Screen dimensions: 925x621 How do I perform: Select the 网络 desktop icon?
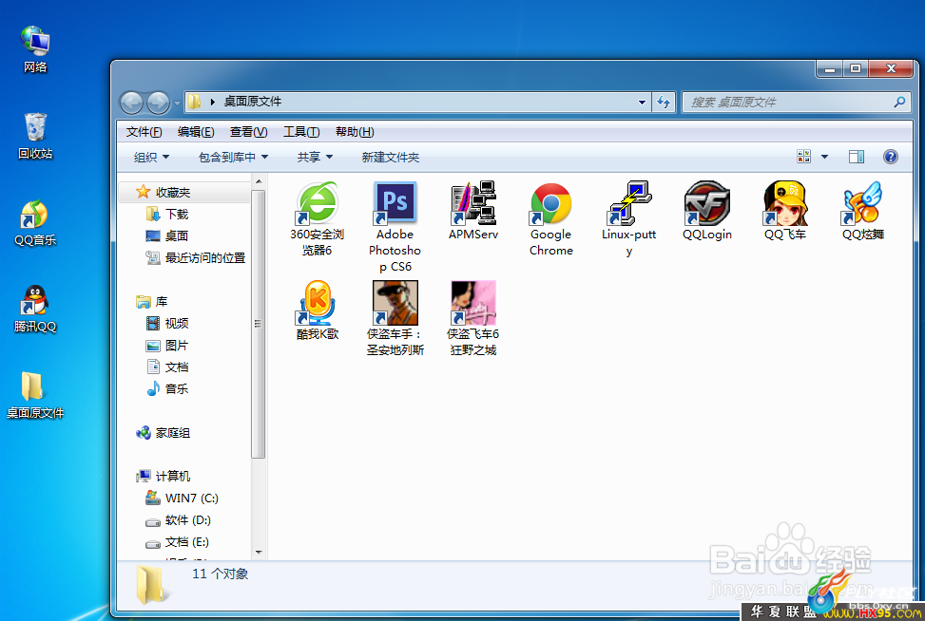(35, 49)
